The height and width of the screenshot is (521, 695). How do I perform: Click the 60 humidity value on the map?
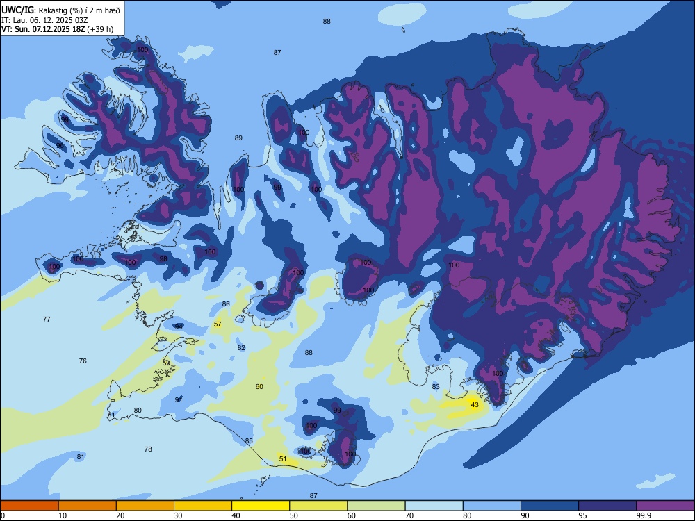pyautogui.click(x=259, y=387)
